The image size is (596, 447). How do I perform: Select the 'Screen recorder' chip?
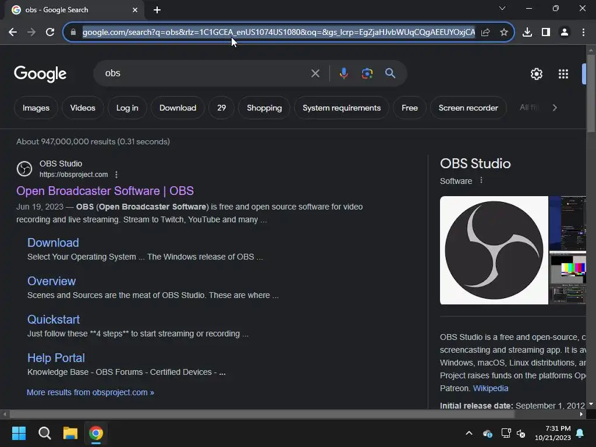coord(469,108)
